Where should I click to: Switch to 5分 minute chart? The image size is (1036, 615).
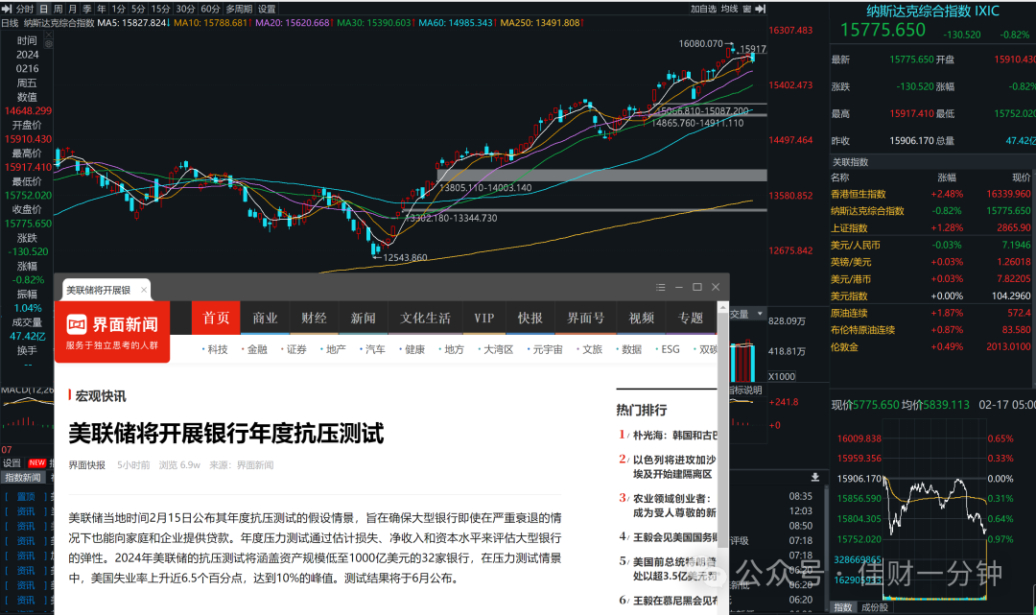(138, 9)
